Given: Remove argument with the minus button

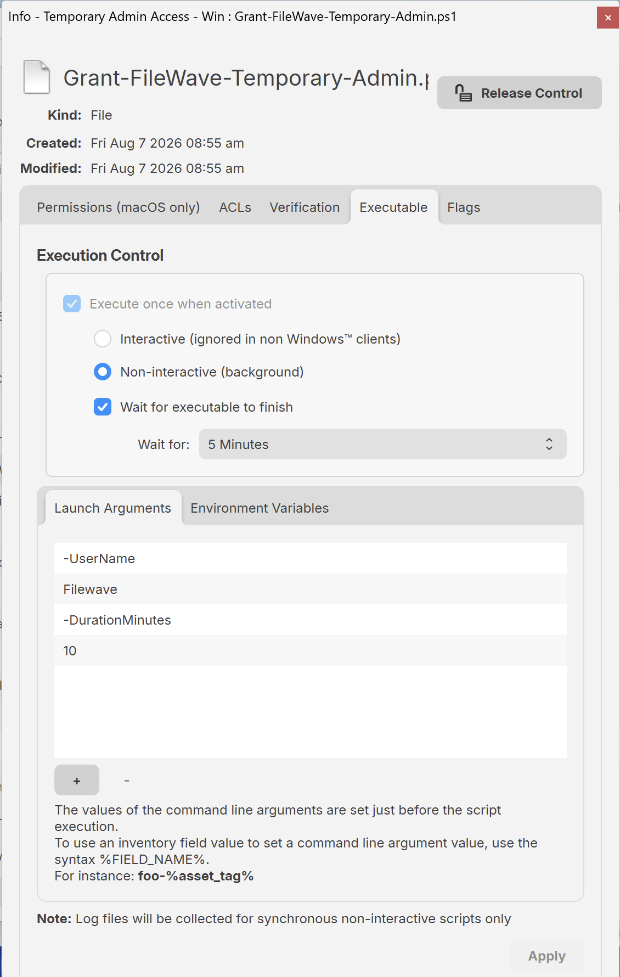Looking at the screenshot, I should point(127,780).
